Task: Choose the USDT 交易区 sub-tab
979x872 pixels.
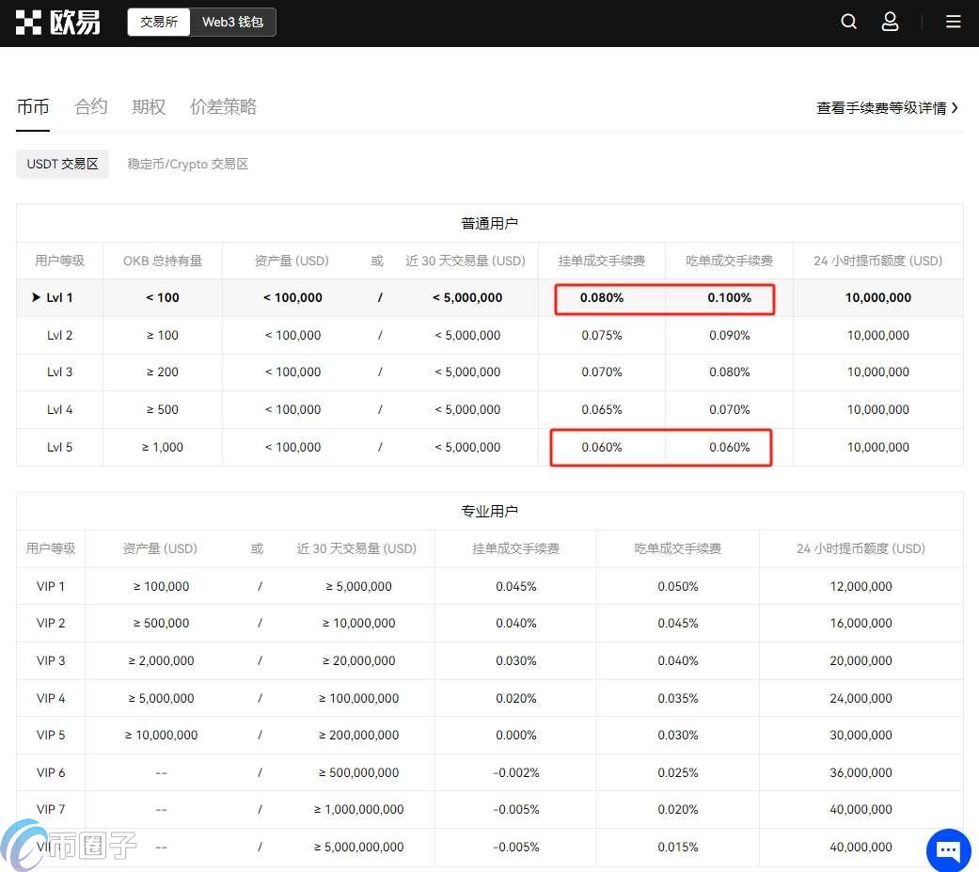Action: tap(62, 164)
